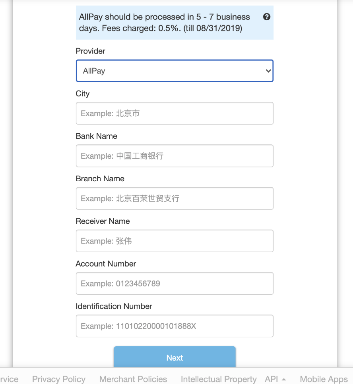This screenshot has width=353, height=384.
Task: Click the help question mark icon
Action: (x=267, y=17)
